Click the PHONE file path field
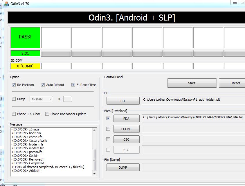Viewport: 245px width, 186px height. coord(193,129)
